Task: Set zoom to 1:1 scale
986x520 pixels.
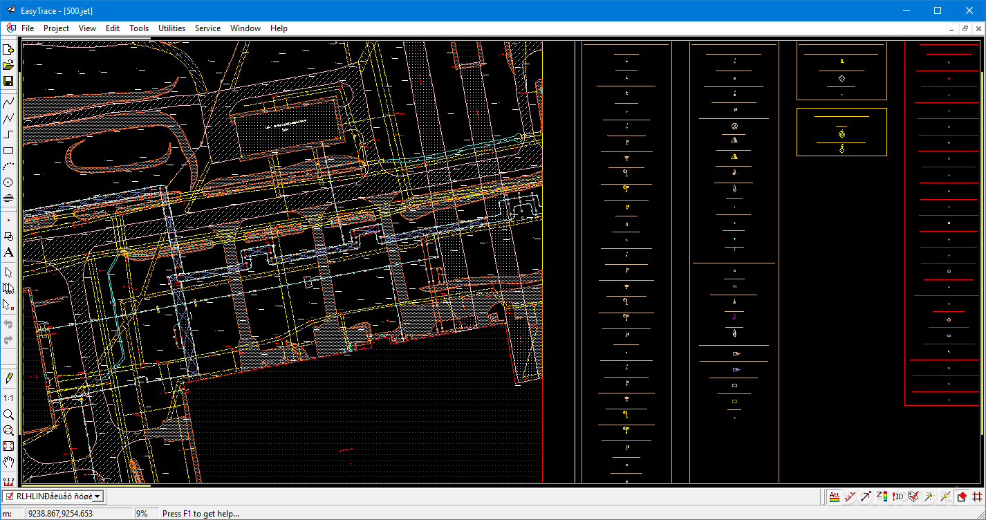Action: pos(8,398)
